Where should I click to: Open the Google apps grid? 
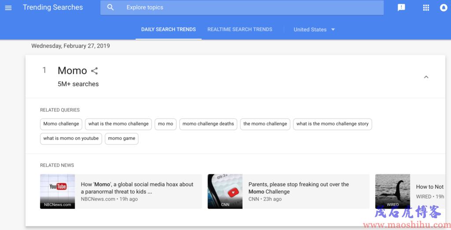coord(426,8)
